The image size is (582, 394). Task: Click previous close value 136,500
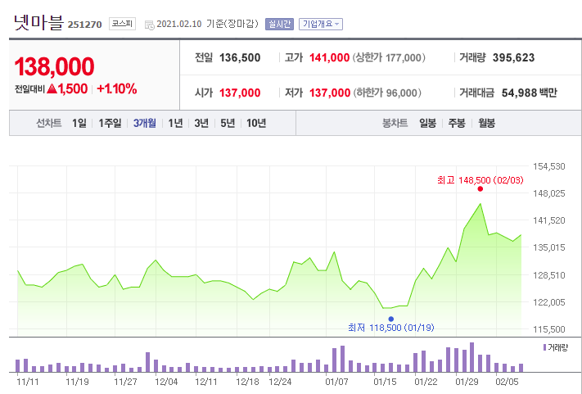click(240, 57)
